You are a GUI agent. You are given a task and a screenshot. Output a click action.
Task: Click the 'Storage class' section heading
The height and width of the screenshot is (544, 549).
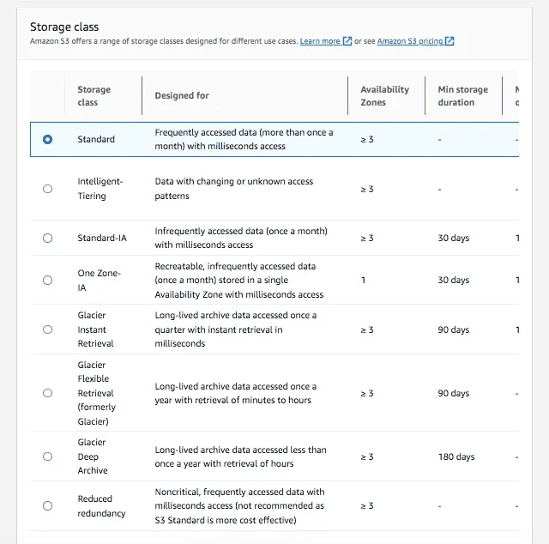(64, 27)
